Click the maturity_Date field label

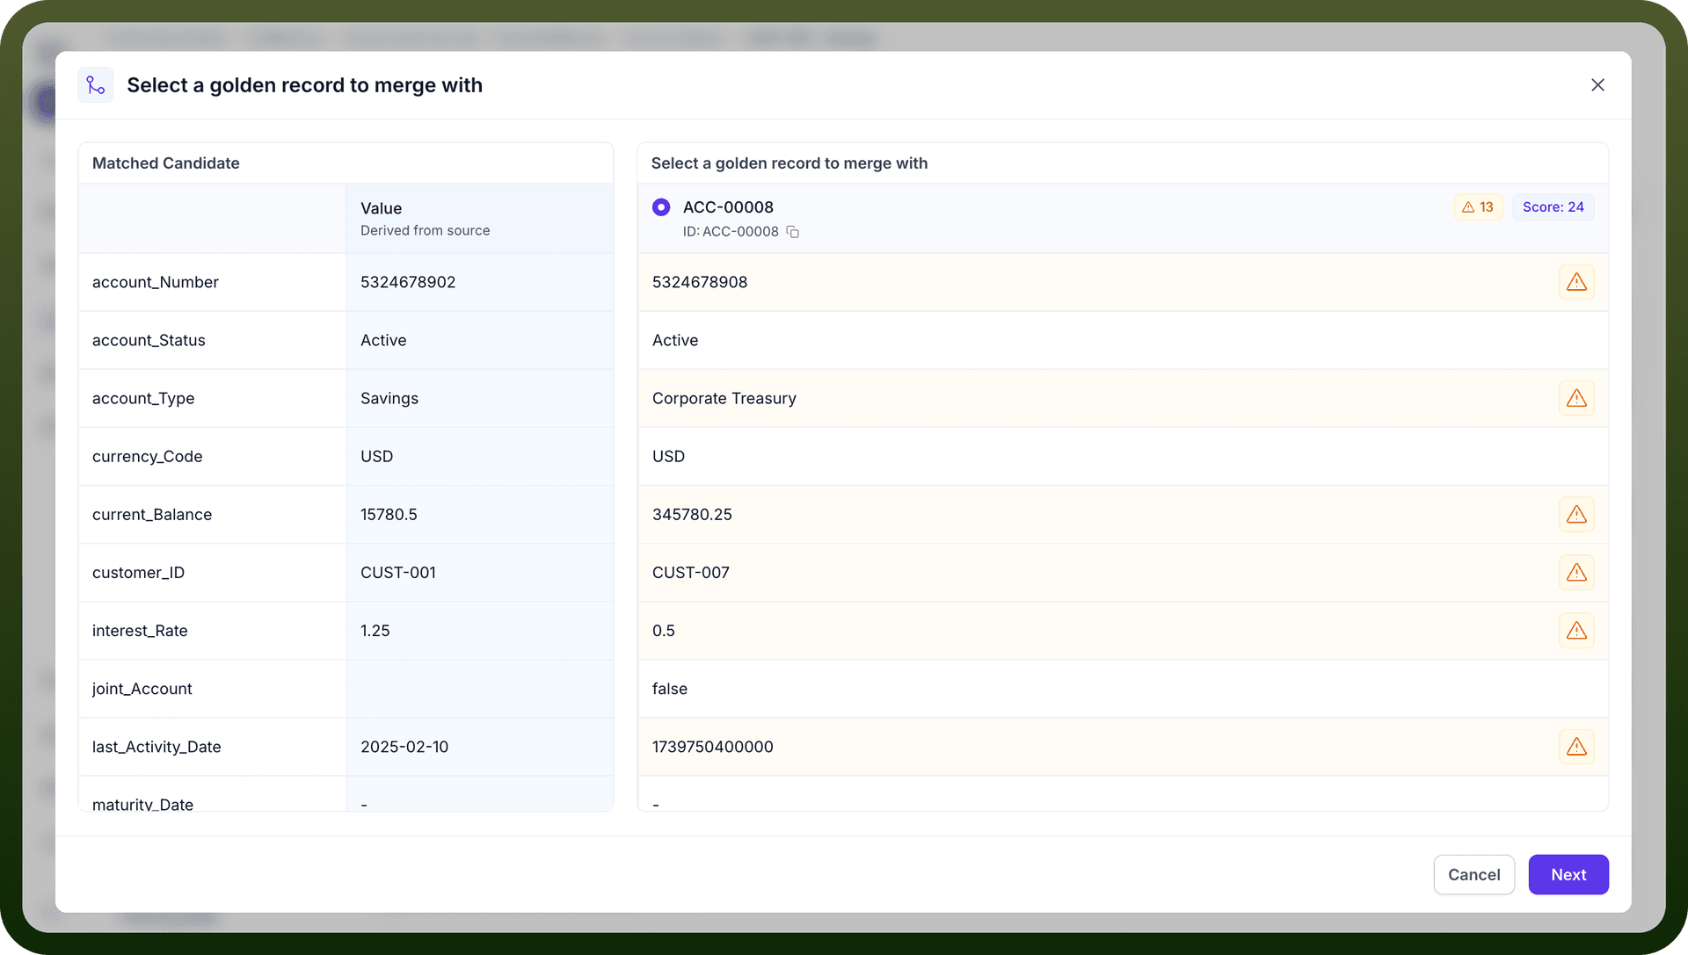142,803
